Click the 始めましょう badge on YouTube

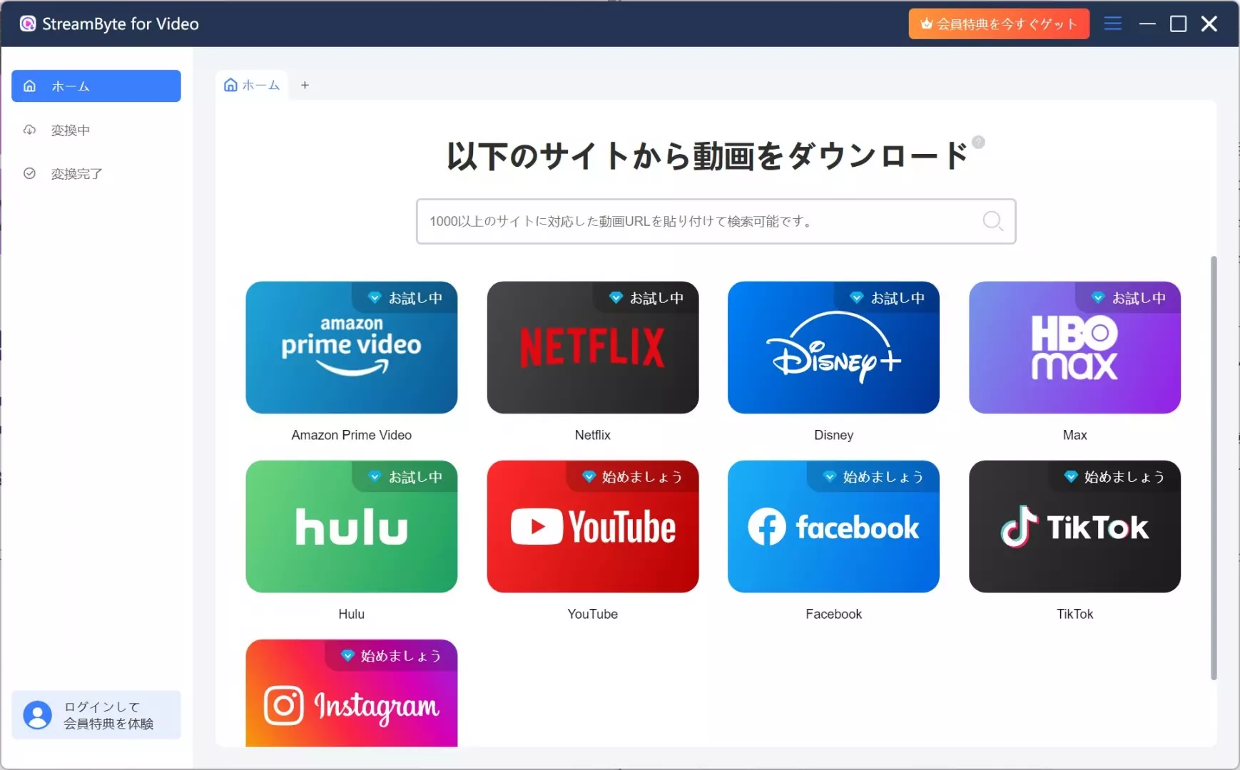click(633, 476)
